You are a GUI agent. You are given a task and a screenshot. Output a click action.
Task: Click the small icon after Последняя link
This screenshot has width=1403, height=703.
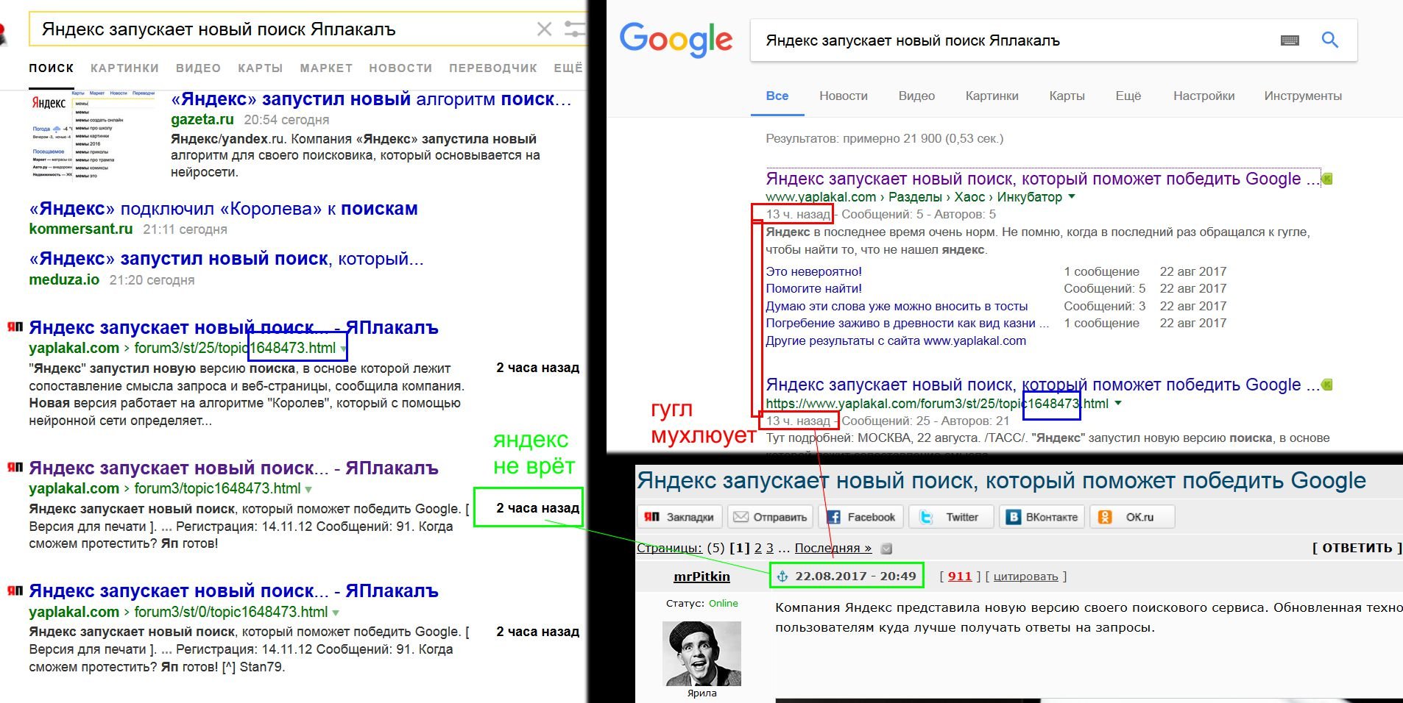point(886,549)
